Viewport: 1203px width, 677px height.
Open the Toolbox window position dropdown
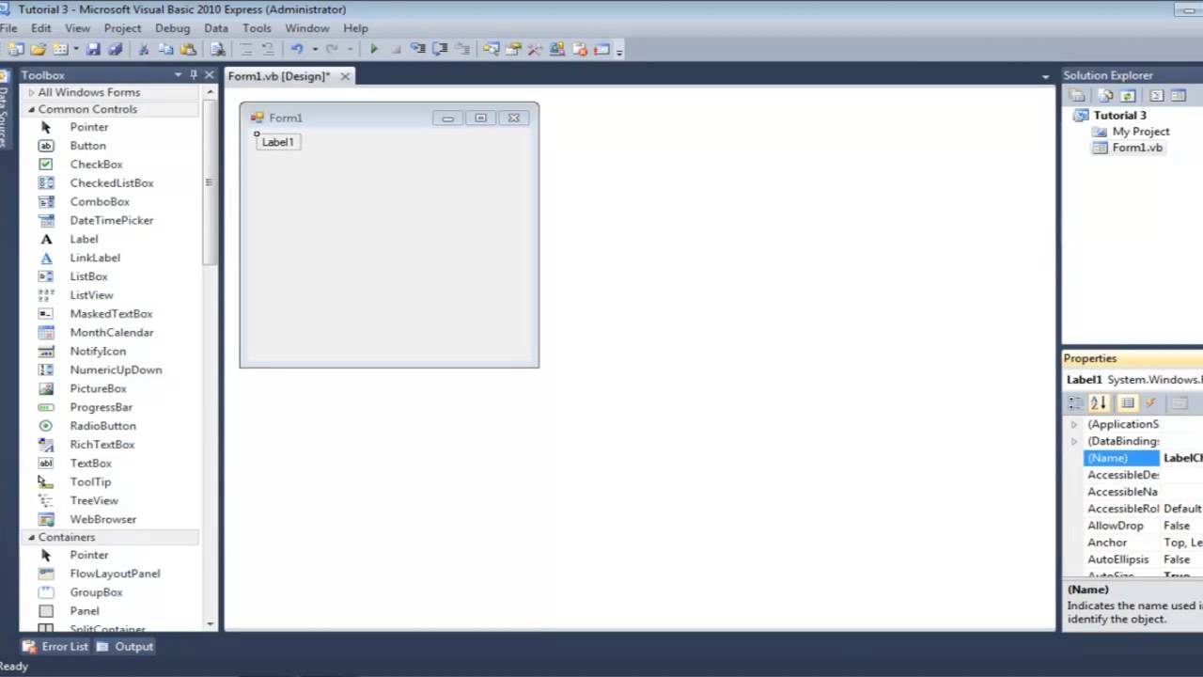(x=178, y=75)
